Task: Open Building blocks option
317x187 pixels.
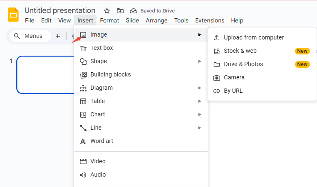Action: coord(110,74)
